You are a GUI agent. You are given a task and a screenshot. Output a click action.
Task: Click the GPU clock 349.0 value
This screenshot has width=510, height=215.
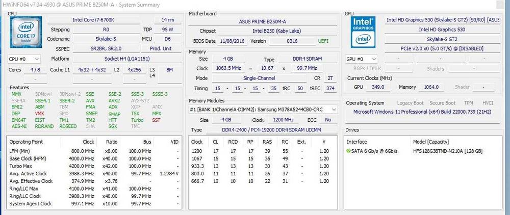point(378,87)
